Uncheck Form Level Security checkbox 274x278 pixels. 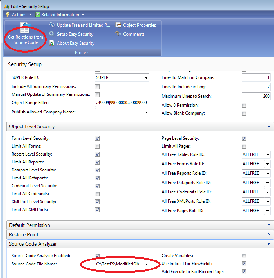pyautogui.click(x=97, y=139)
